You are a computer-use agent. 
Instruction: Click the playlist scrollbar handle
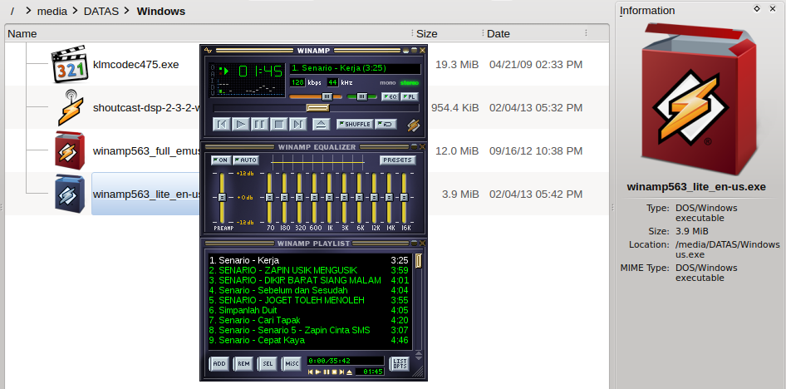click(419, 261)
